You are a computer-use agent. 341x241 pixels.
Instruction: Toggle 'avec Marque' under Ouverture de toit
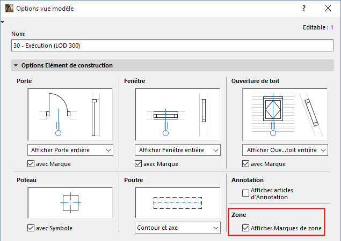pos(246,164)
